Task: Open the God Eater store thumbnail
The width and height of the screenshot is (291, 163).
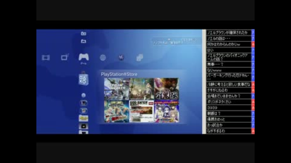Action: click(142, 111)
